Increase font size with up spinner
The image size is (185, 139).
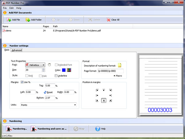tap(43, 69)
